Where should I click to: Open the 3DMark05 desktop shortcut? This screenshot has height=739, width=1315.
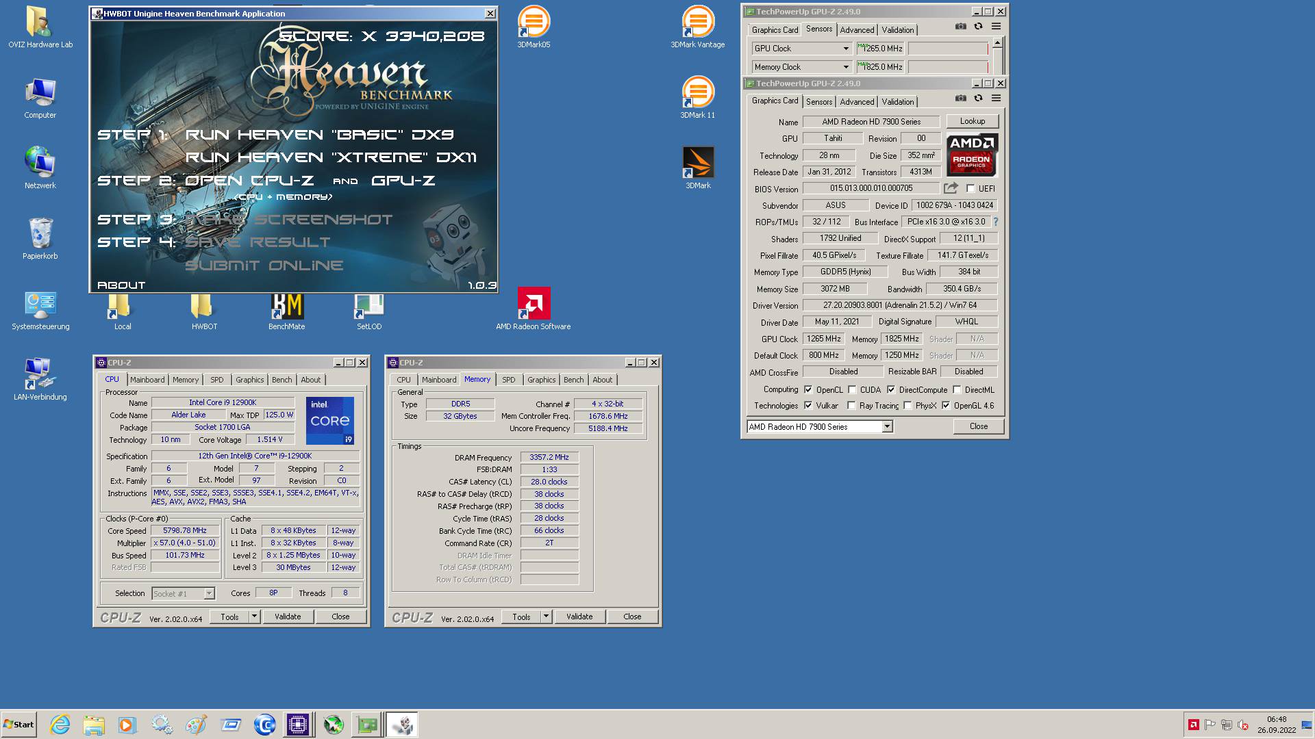coord(534,27)
